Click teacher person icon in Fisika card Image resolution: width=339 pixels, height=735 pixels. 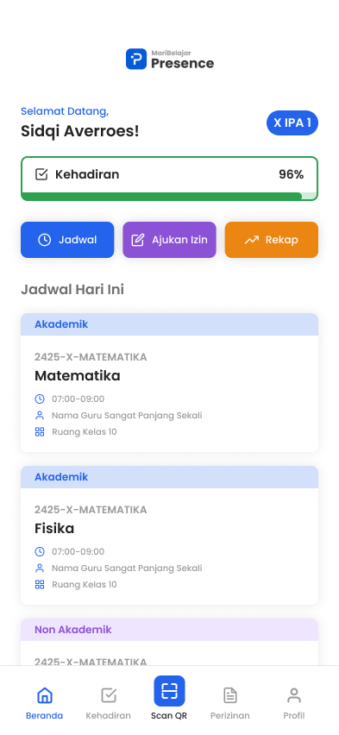(x=40, y=569)
